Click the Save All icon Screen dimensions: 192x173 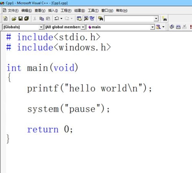pos(26,19)
